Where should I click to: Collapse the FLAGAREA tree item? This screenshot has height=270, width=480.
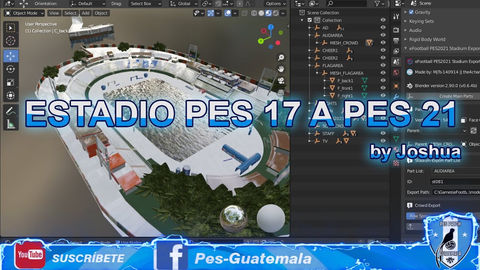[x=310, y=66]
